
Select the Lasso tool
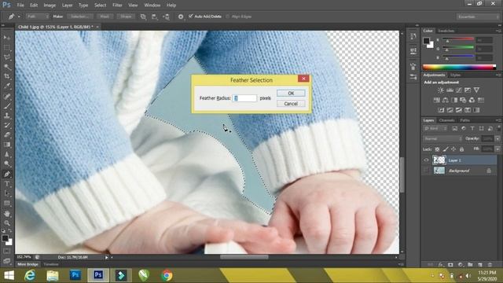7,57
